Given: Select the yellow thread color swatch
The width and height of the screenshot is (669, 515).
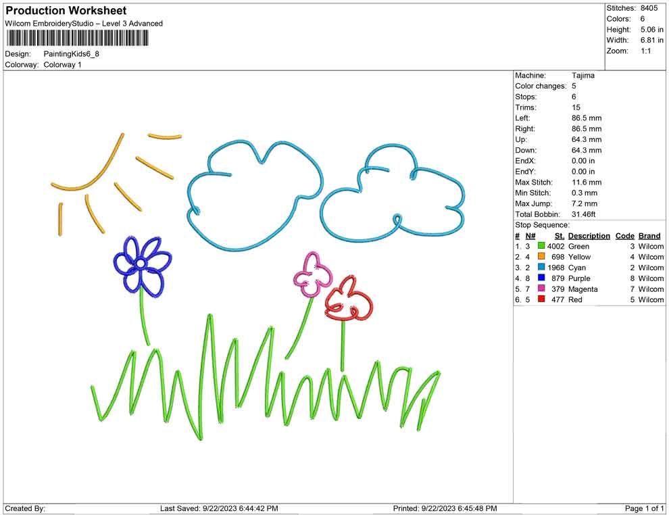Looking at the screenshot, I should pyautogui.click(x=541, y=256).
